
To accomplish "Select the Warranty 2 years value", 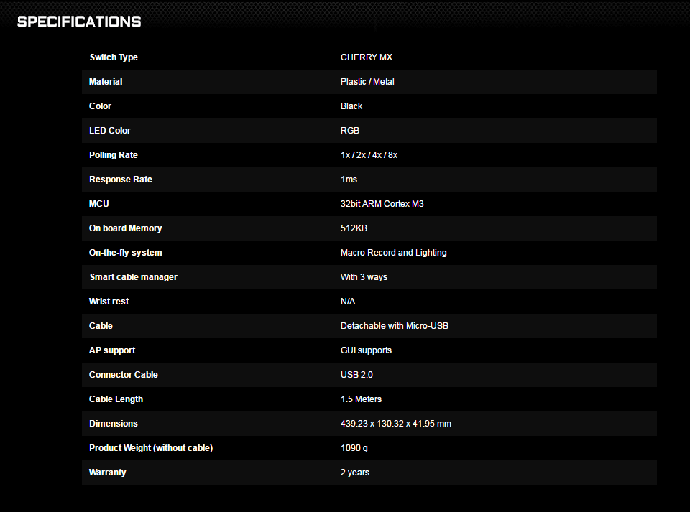I will 354,473.
